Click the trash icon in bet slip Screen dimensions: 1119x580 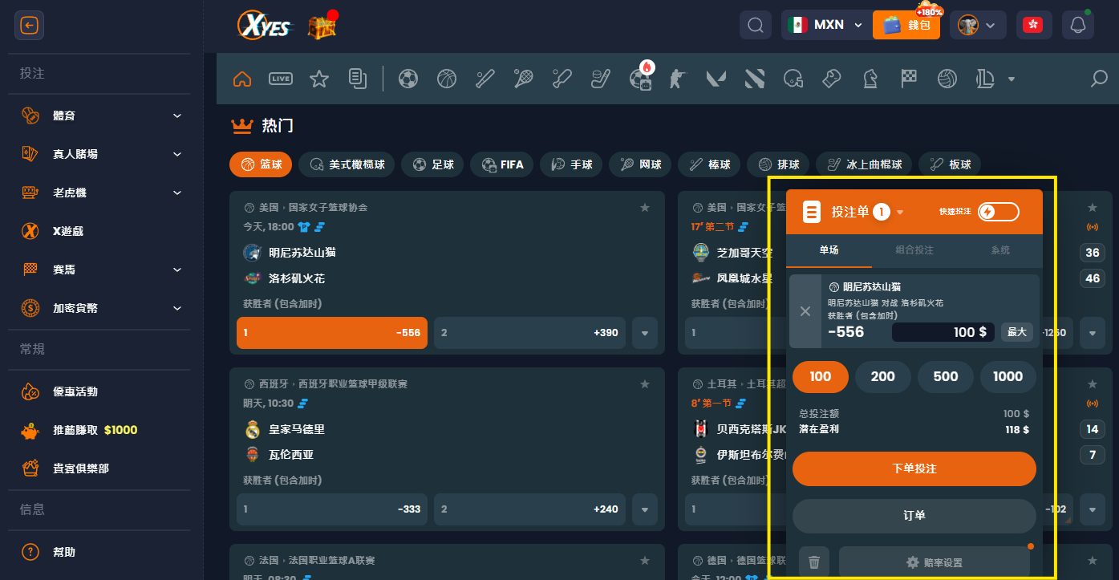814,562
